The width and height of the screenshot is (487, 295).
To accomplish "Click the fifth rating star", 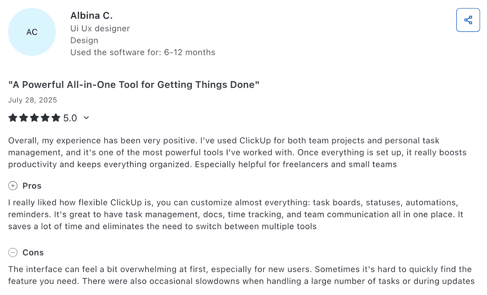I will tap(56, 118).
